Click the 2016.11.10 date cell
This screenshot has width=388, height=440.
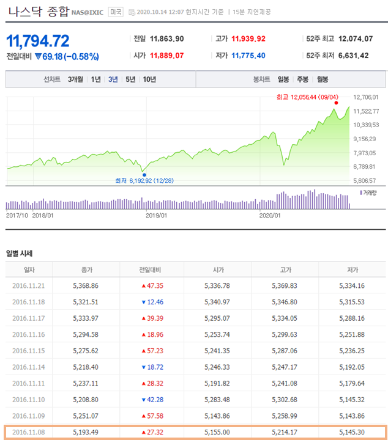[x=29, y=400]
